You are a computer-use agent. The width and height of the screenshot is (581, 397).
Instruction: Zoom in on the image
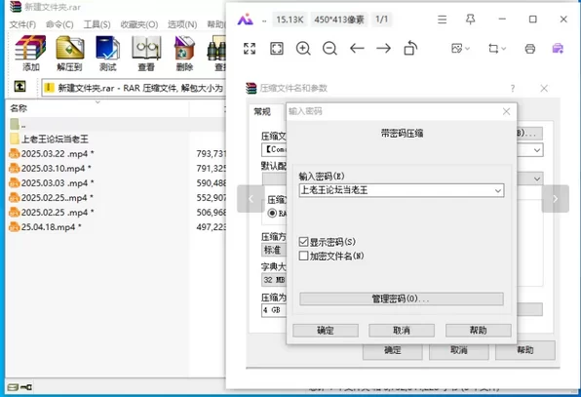pos(303,49)
